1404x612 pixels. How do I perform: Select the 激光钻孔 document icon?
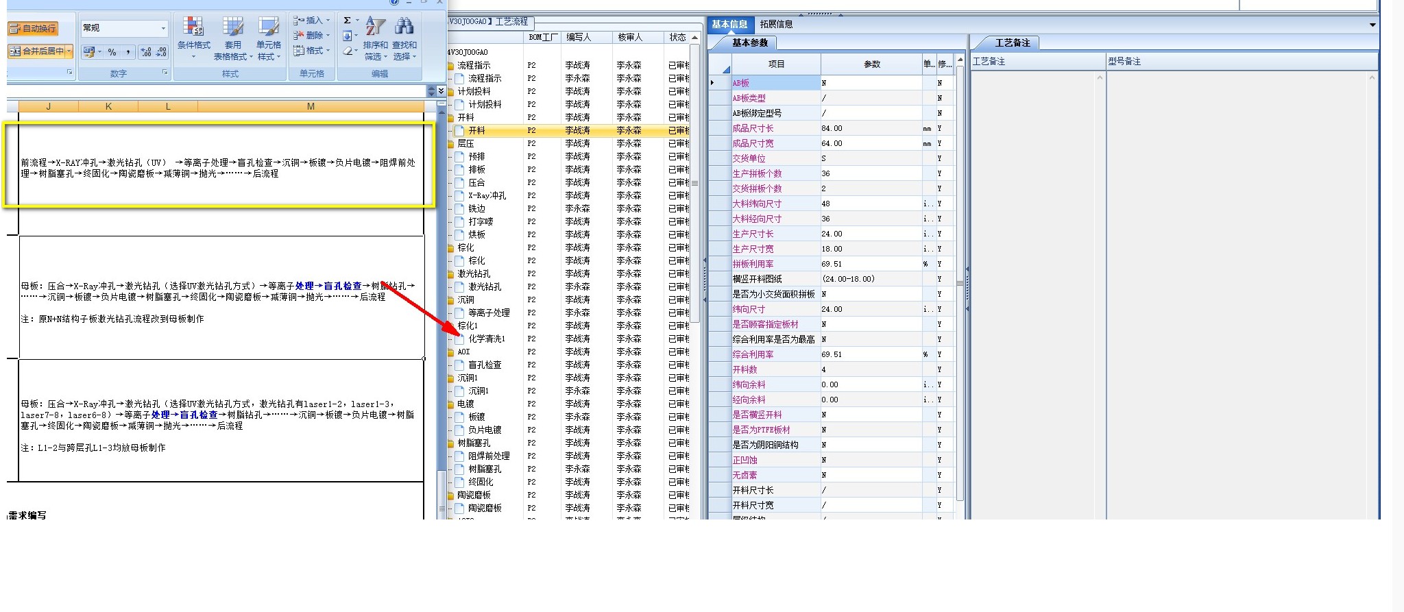point(460,286)
